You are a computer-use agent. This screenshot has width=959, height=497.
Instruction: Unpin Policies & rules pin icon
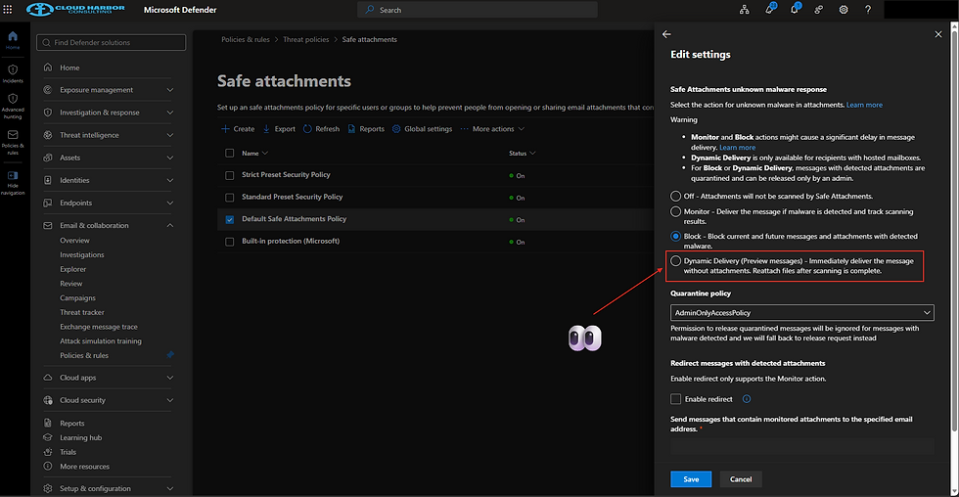click(170, 354)
